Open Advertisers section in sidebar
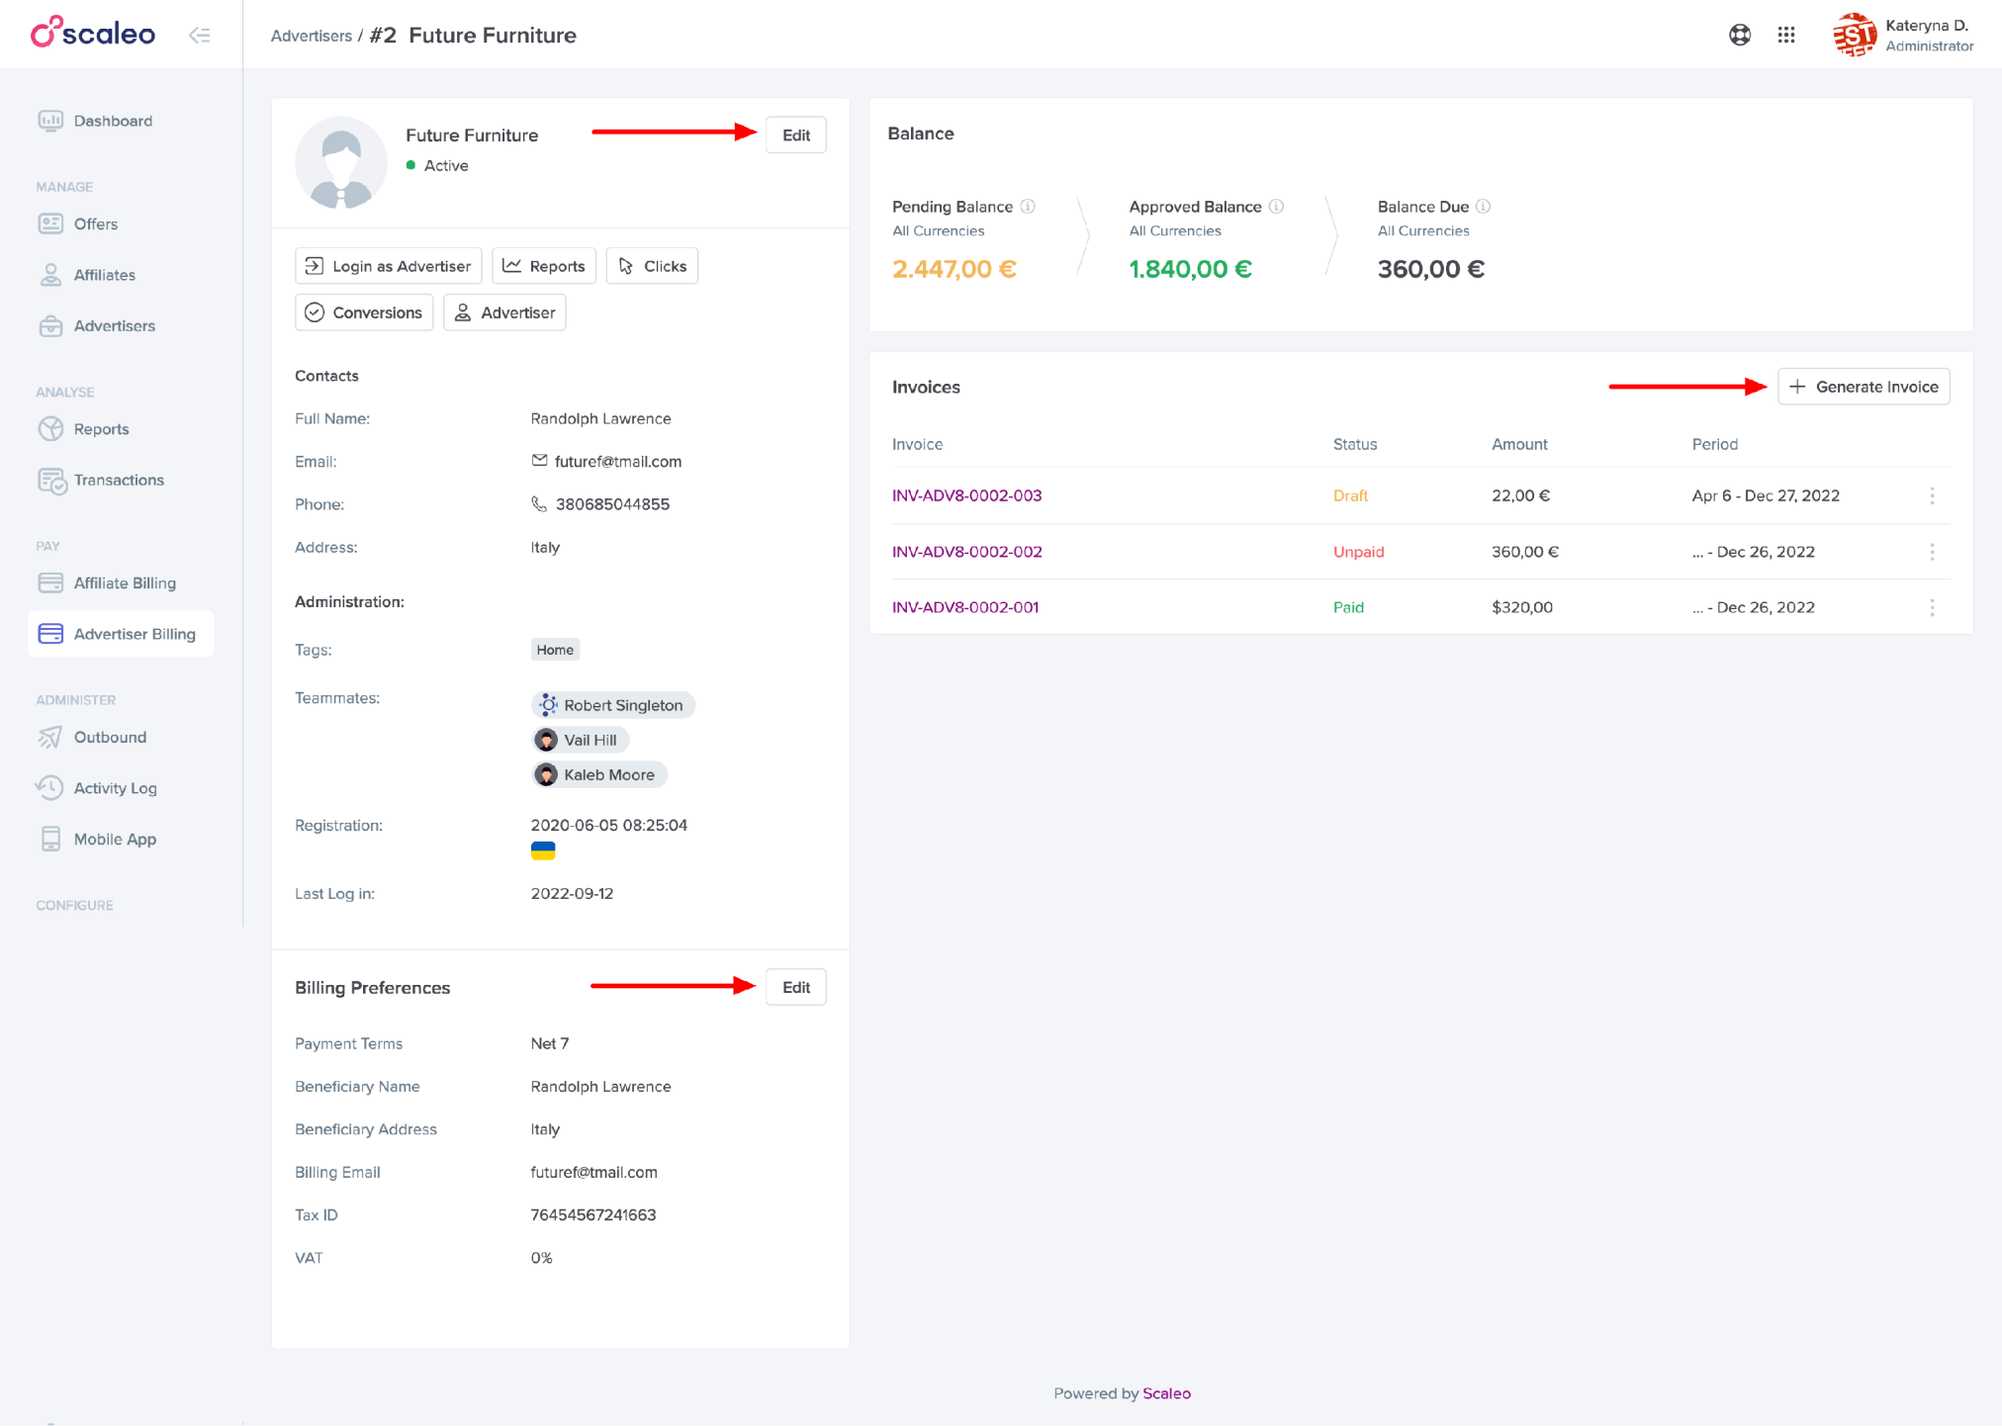Image resolution: width=2002 pixels, height=1426 pixels. click(96, 325)
